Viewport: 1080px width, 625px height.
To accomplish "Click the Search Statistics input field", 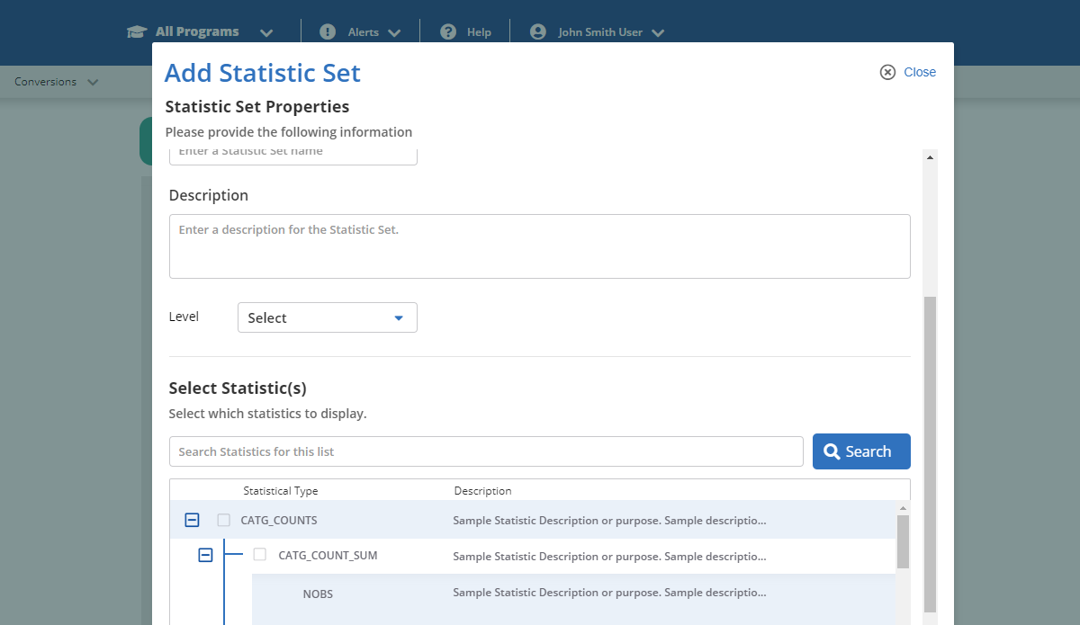I will pyautogui.click(x=486, y=451).
